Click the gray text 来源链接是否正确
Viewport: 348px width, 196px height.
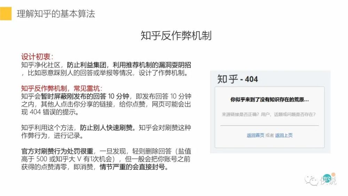click(x=239, y=115)
